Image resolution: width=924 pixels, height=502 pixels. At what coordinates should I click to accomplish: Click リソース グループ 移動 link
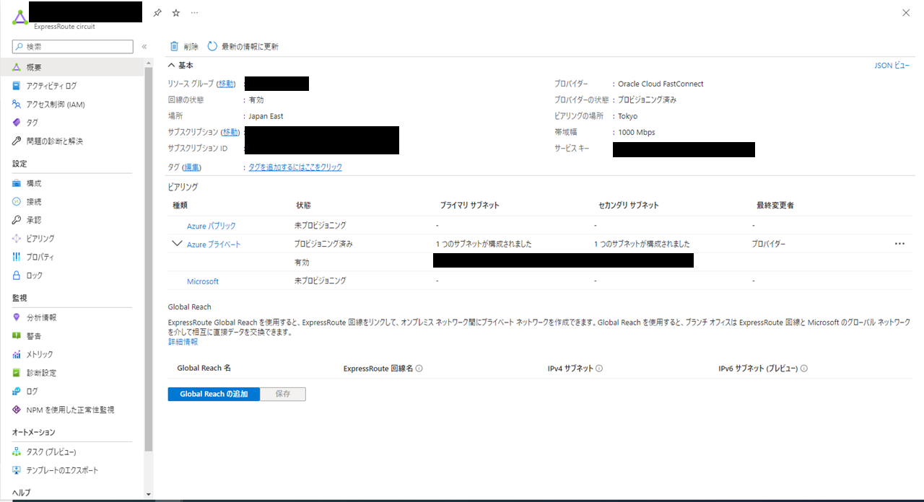(227, 84)
